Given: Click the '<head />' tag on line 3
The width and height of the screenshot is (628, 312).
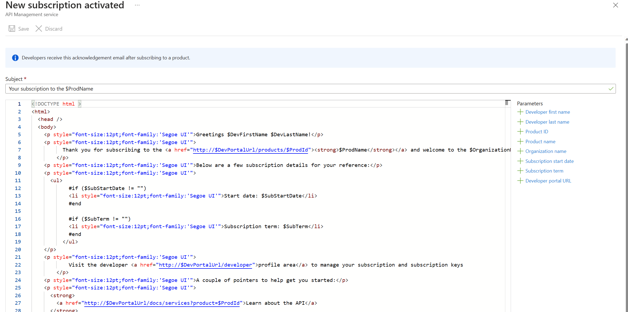Looking at the screenshot, I should pyautogui.click(x=50, y=119).
